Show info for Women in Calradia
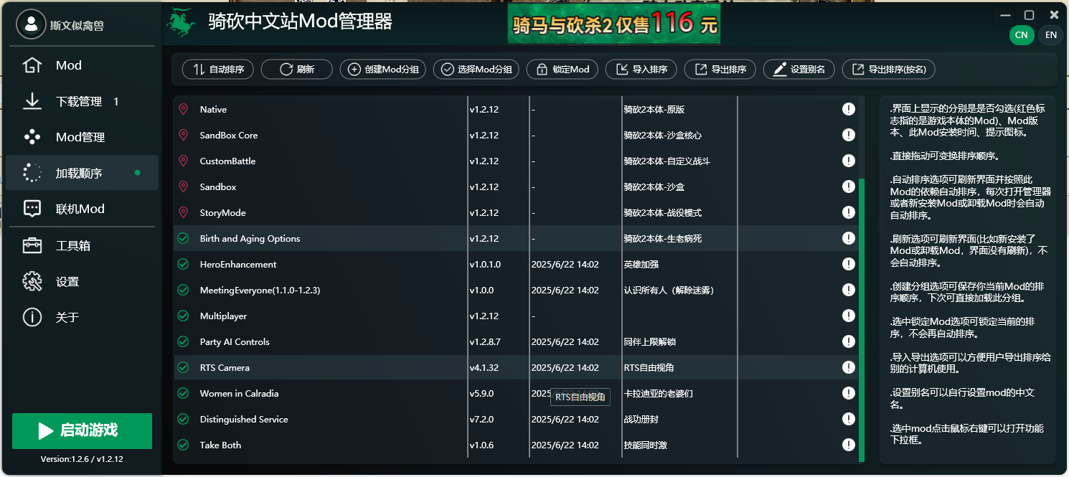1069x477 pixels. tap(849, 393)
